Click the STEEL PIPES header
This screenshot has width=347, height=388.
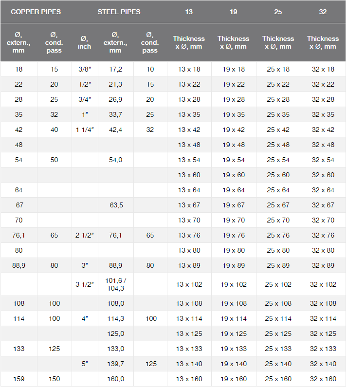119,12
